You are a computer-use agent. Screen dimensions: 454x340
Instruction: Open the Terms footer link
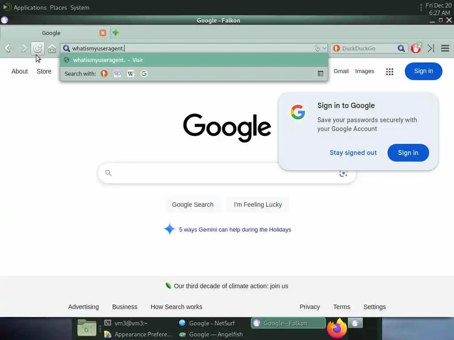pyautogui.click(x=341, y=307)
